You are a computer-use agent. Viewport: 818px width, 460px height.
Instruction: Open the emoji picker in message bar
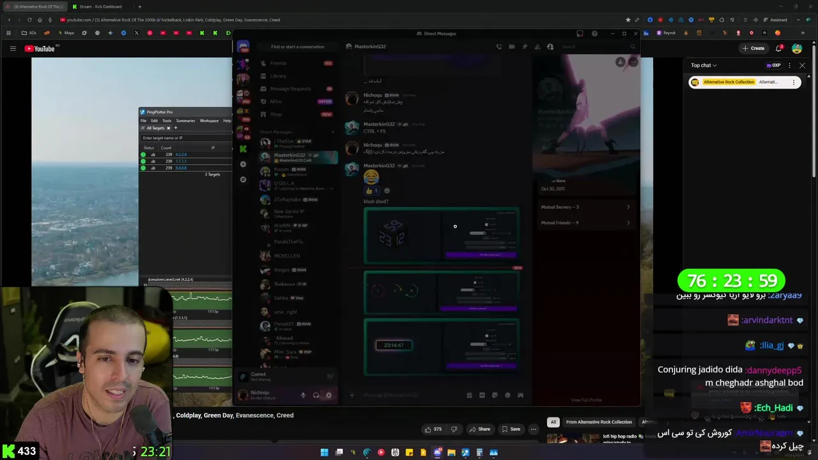click(507, 395)
